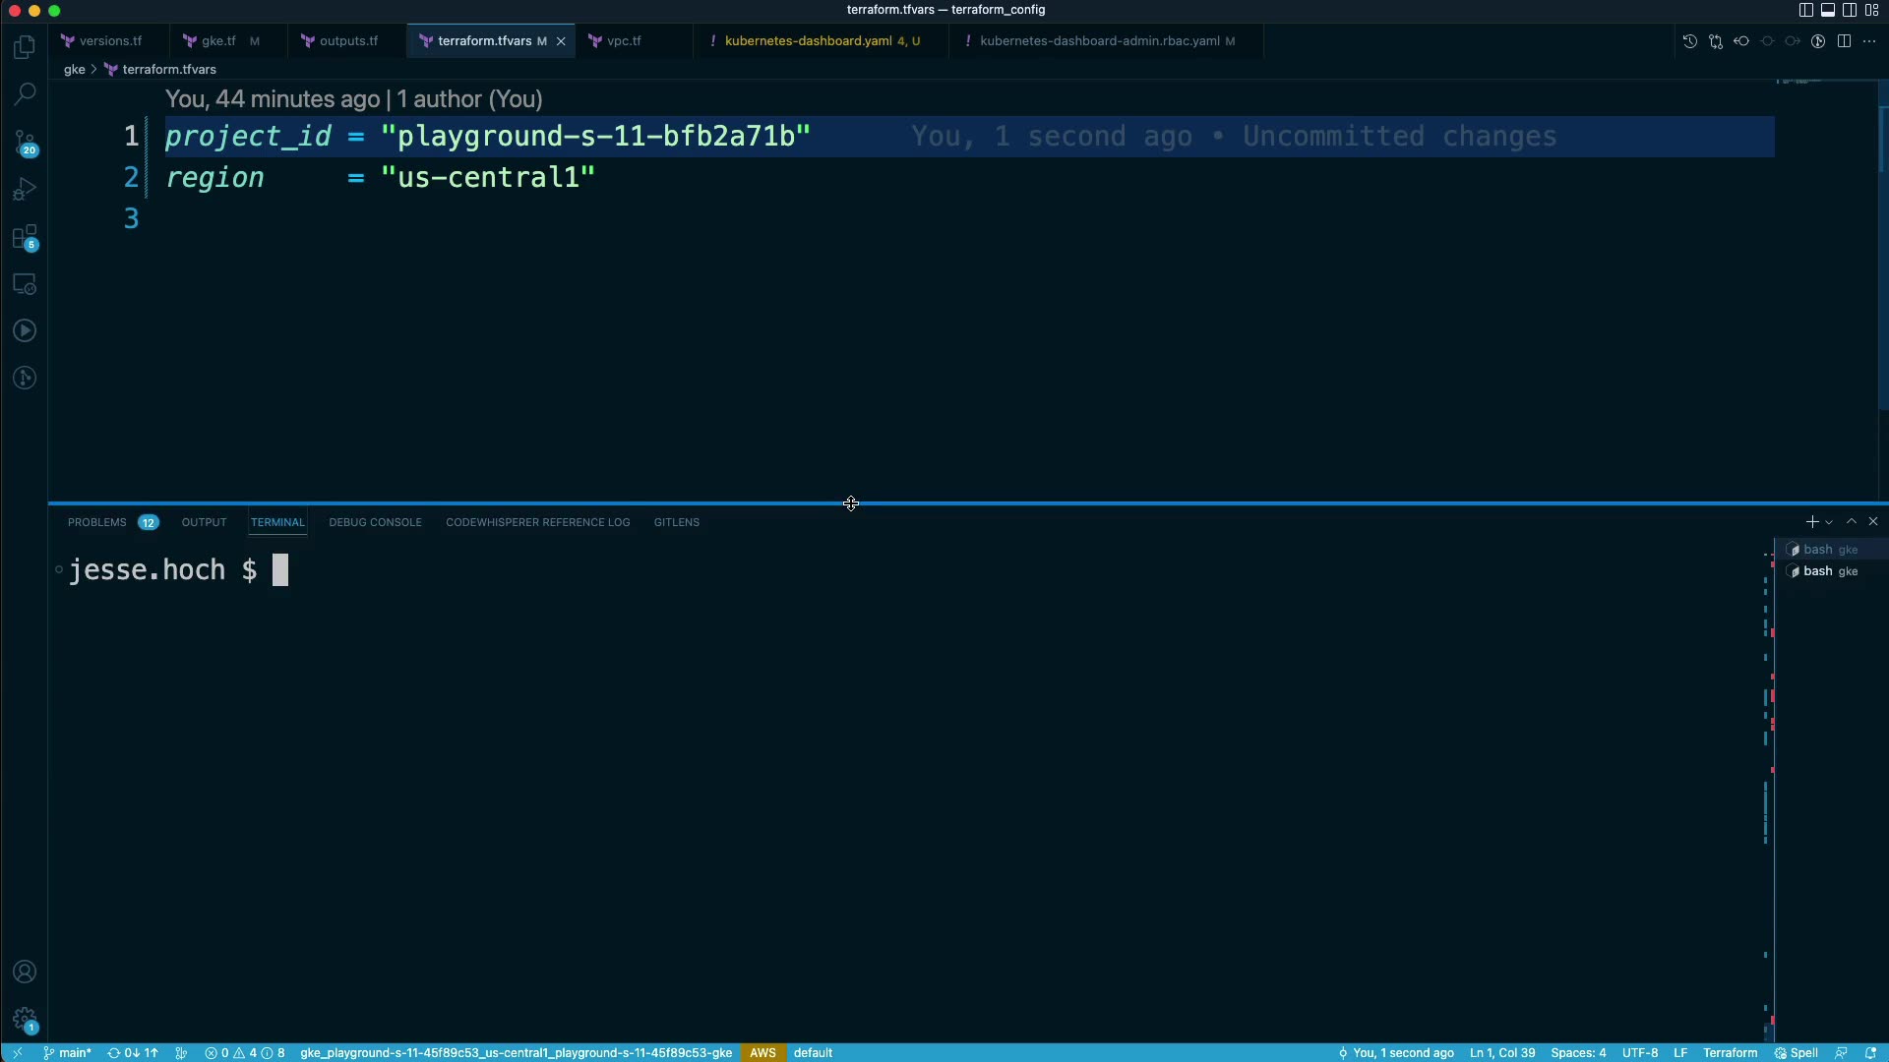The width and height of the screenshot is (1889, 1062).
Task: Open GitLens file history icon
Action: click(x=1690, y=41)
